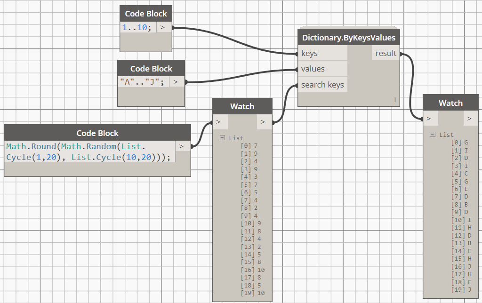Click the output port of the right Watch node
The width and height of the screenshot is (482, 303).
coord(470,119)
